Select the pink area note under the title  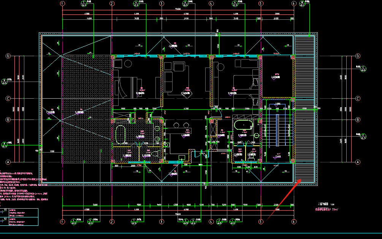(327, 209)
